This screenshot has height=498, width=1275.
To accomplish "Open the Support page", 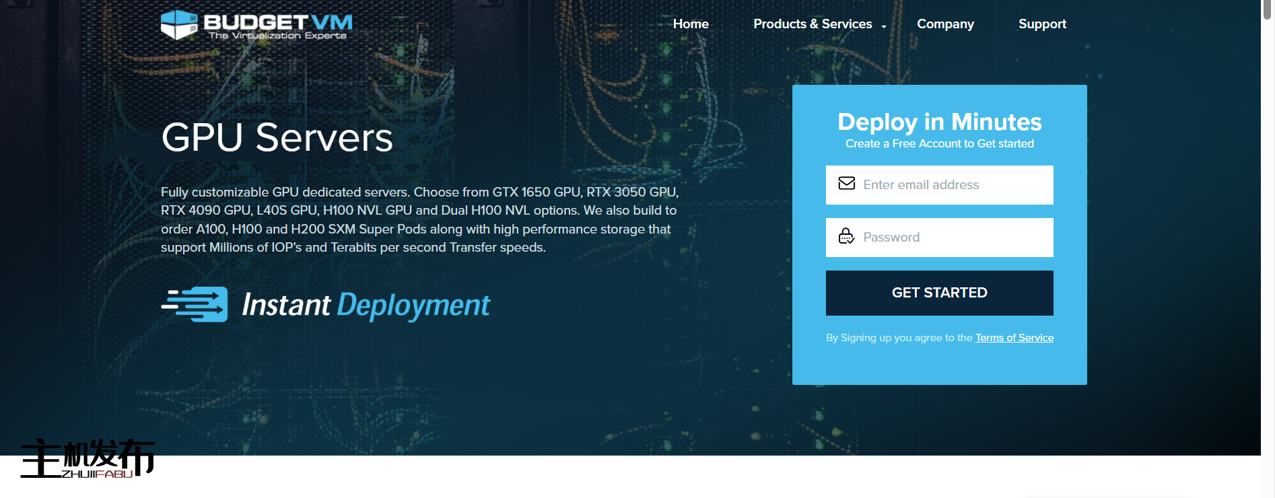I will coord(1042,24).
